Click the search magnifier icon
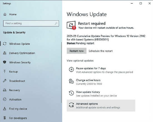This screenshot has width=153, height=122. 56,23
